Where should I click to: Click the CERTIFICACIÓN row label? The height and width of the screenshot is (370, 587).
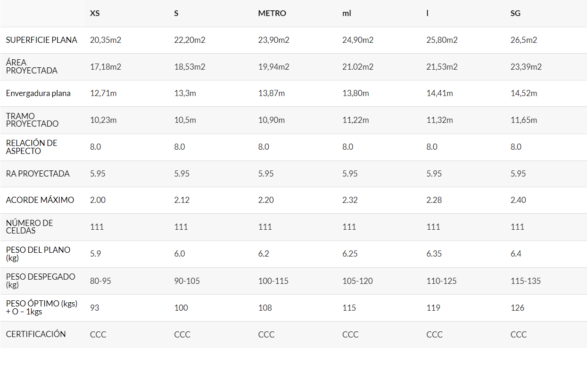[36, 334]
